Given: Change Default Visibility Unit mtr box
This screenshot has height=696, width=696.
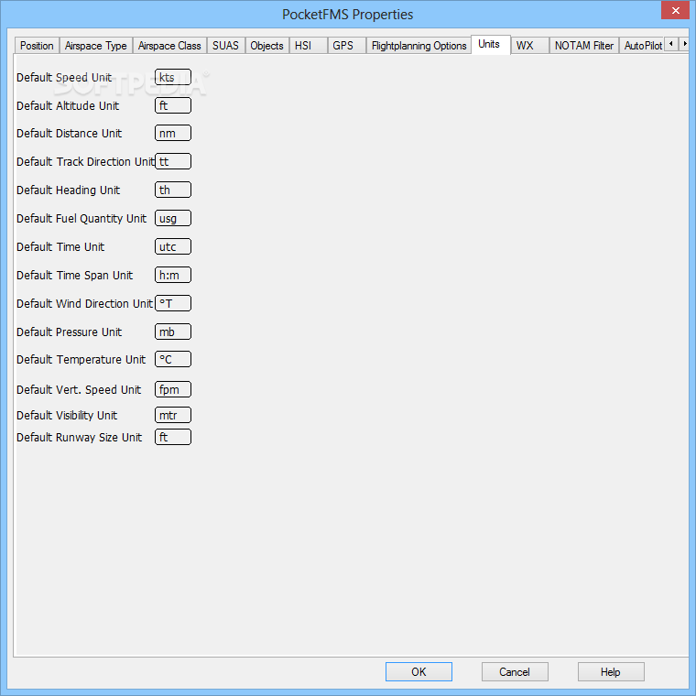Looking at the screenshot, I should point(173,416).
